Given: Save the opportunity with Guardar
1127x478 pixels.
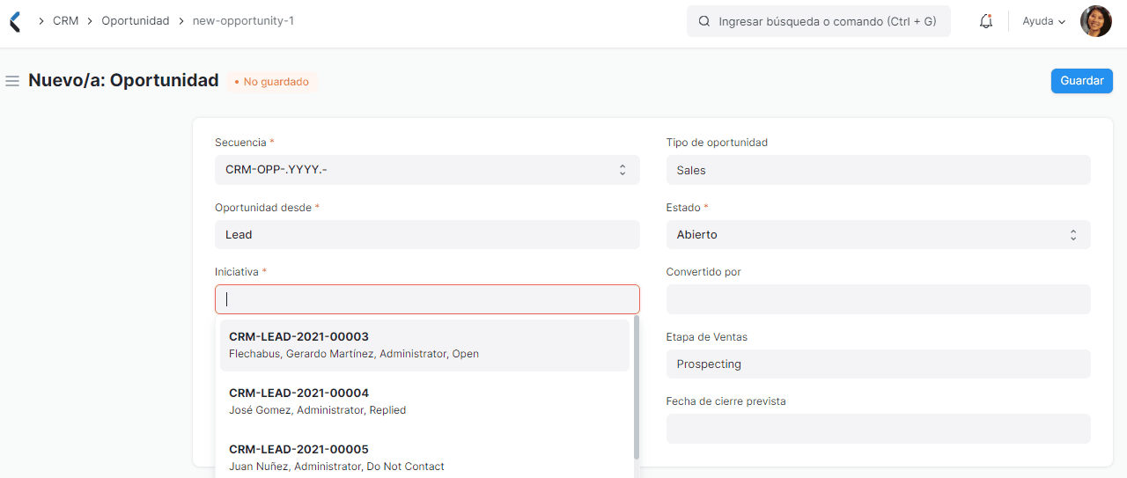Looking at the screenshot, I should tap(1082, 81).
